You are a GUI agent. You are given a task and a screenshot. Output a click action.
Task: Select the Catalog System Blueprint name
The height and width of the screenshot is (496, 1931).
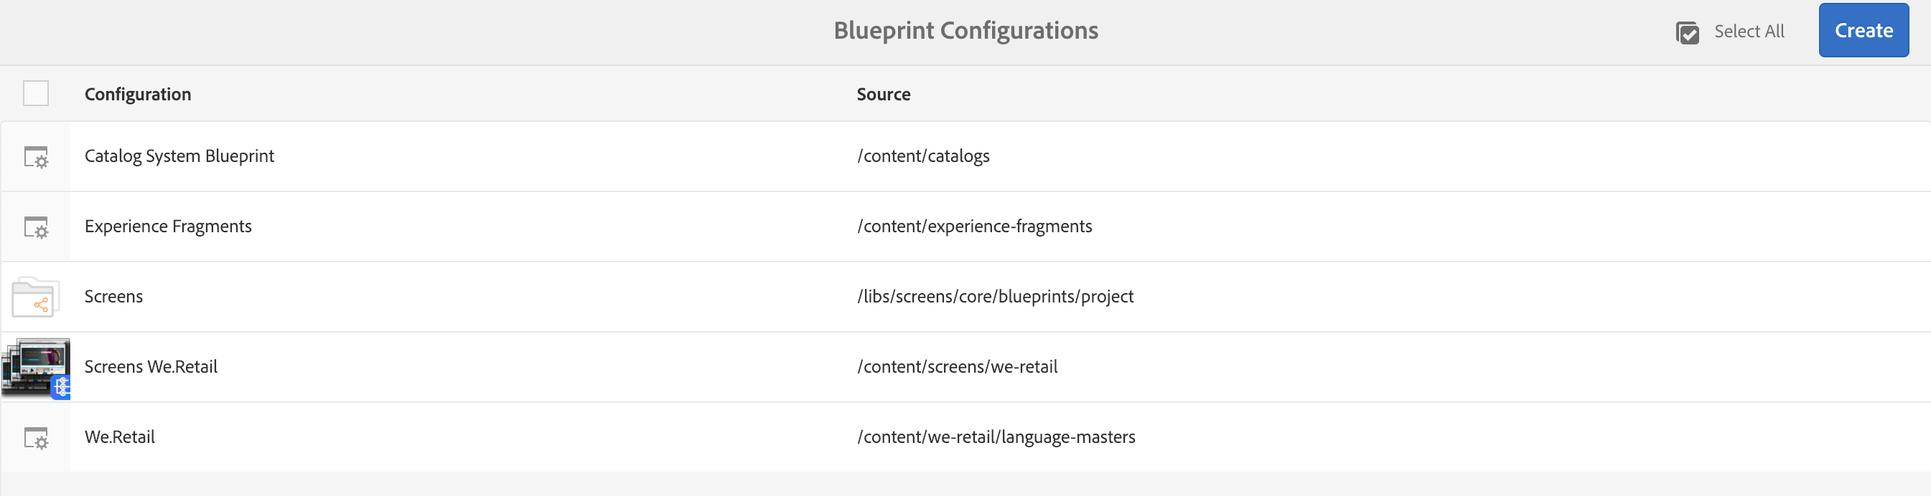(179, 156)
